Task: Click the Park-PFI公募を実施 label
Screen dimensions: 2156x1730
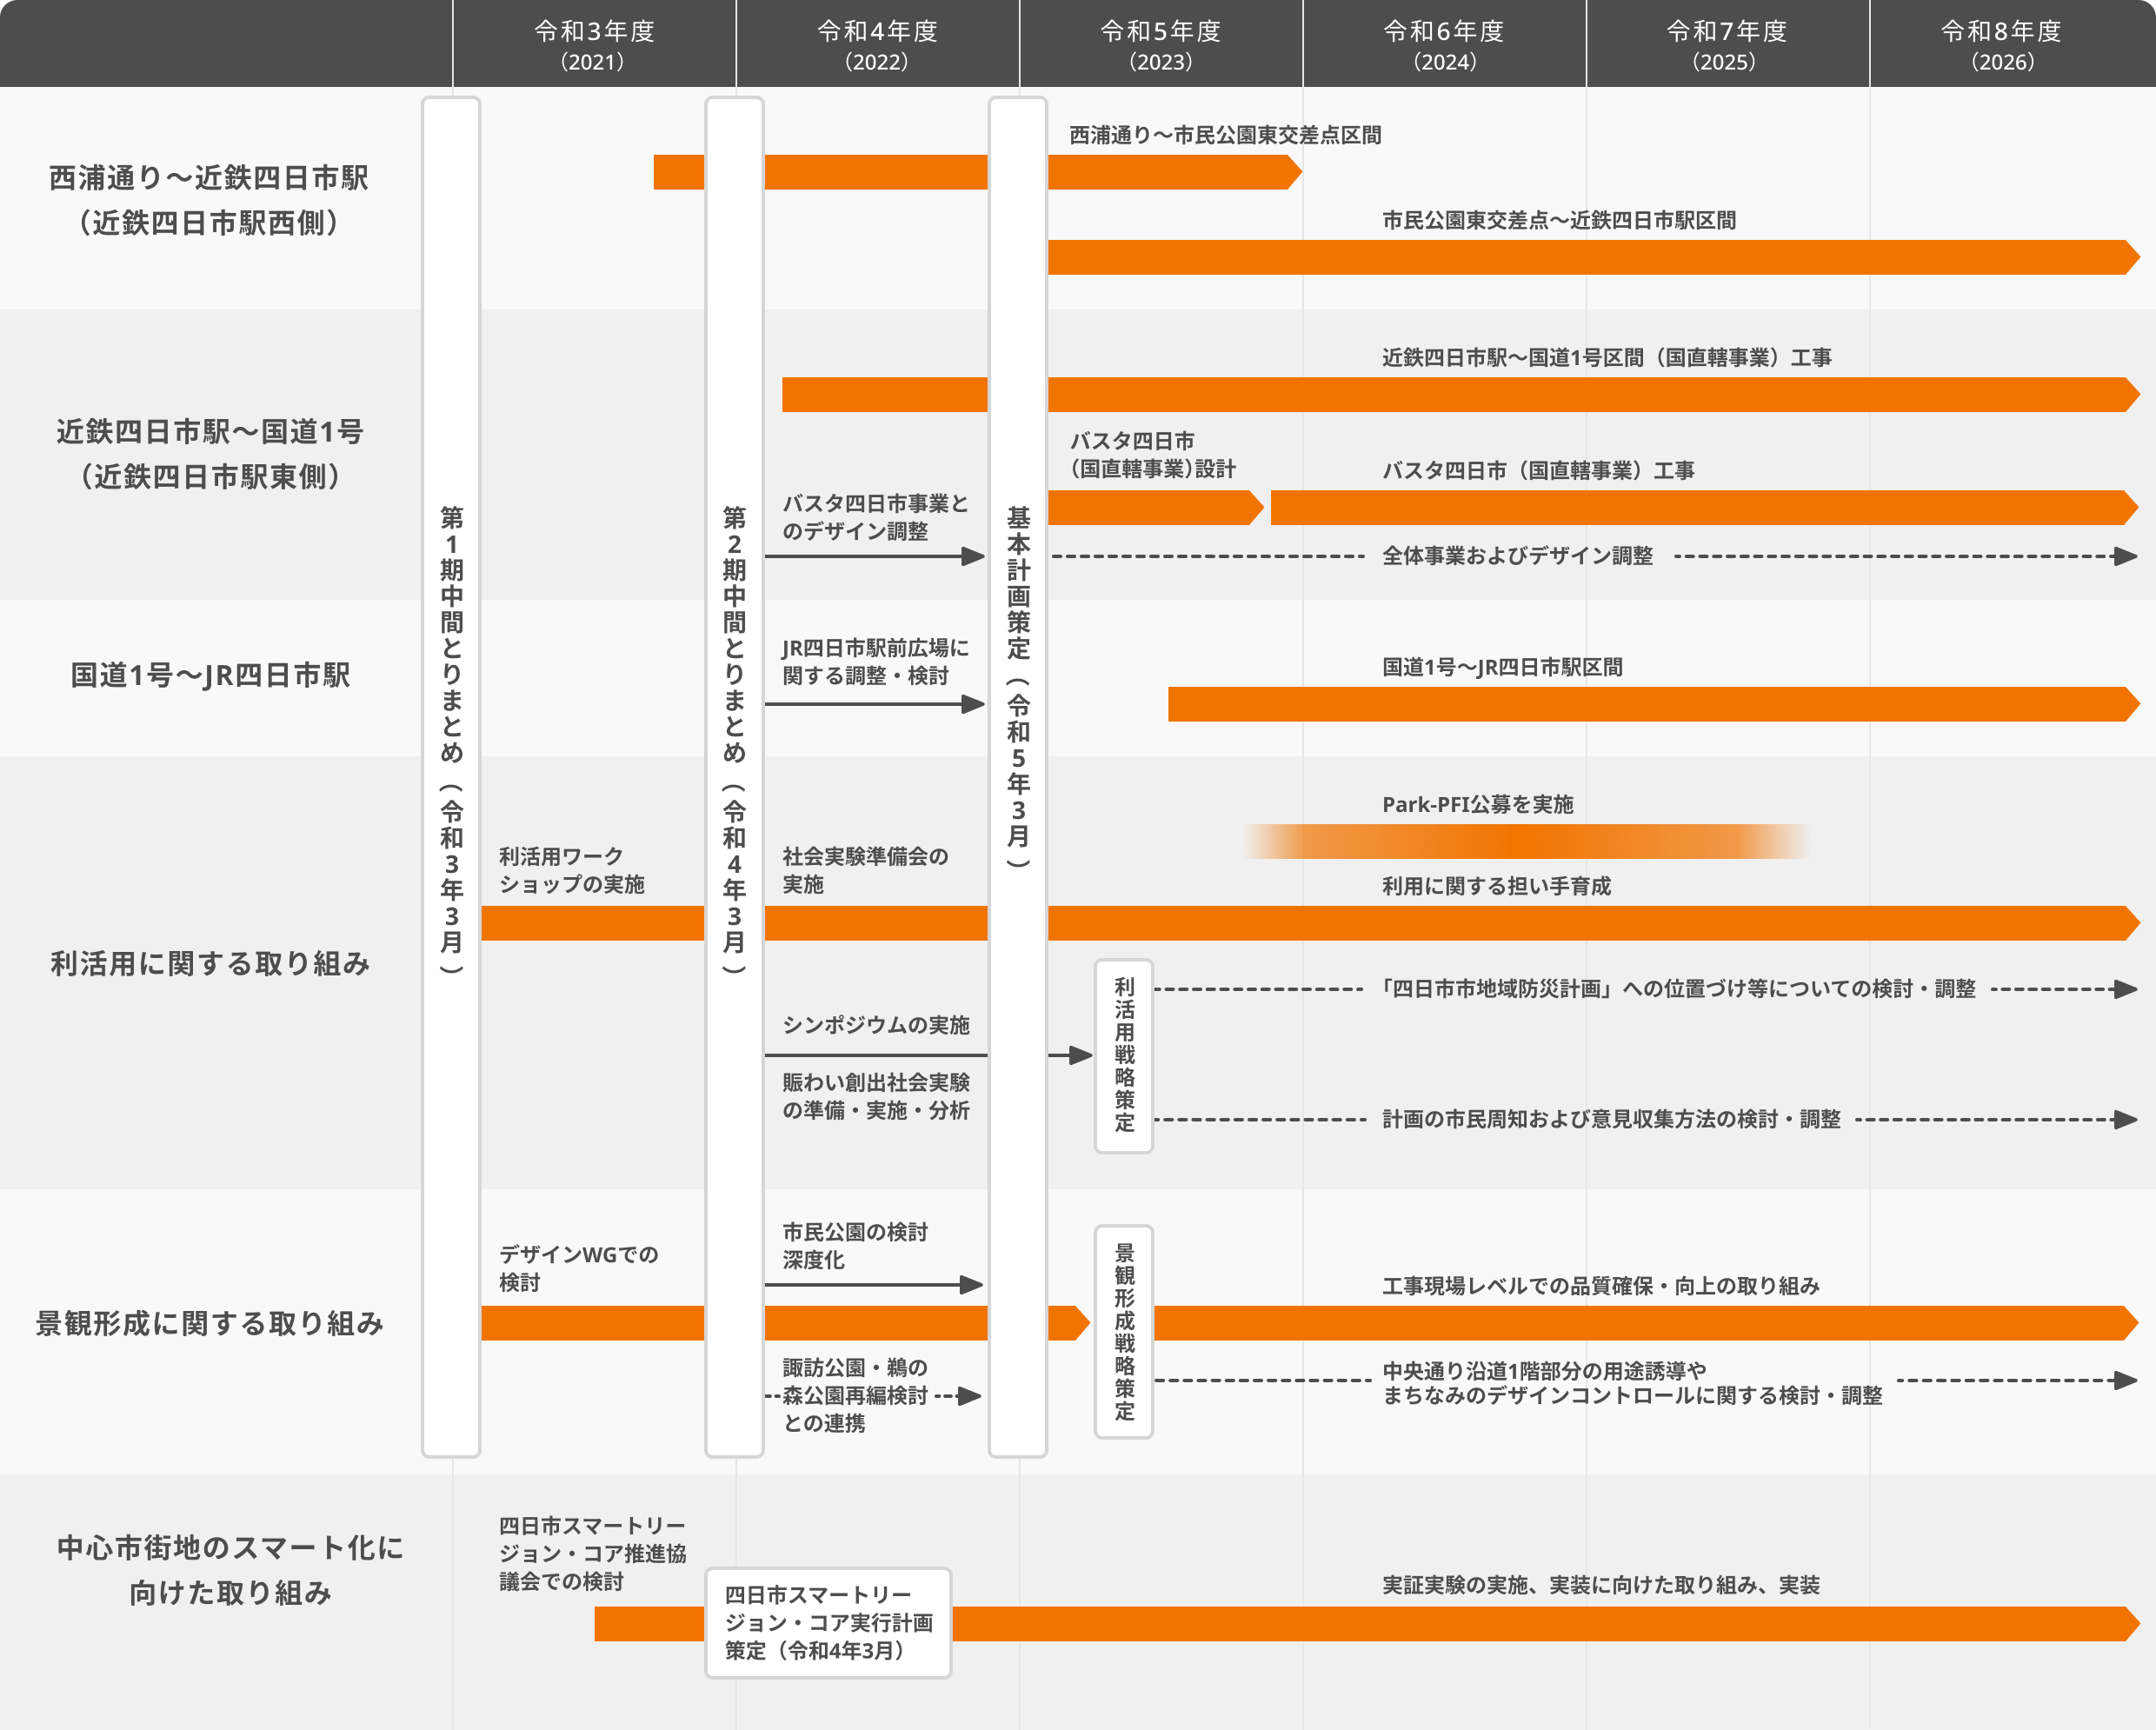Action: pos(1478,804)
